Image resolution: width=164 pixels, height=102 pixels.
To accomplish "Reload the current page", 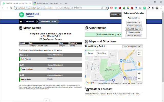I will click(x=11, y=8).
